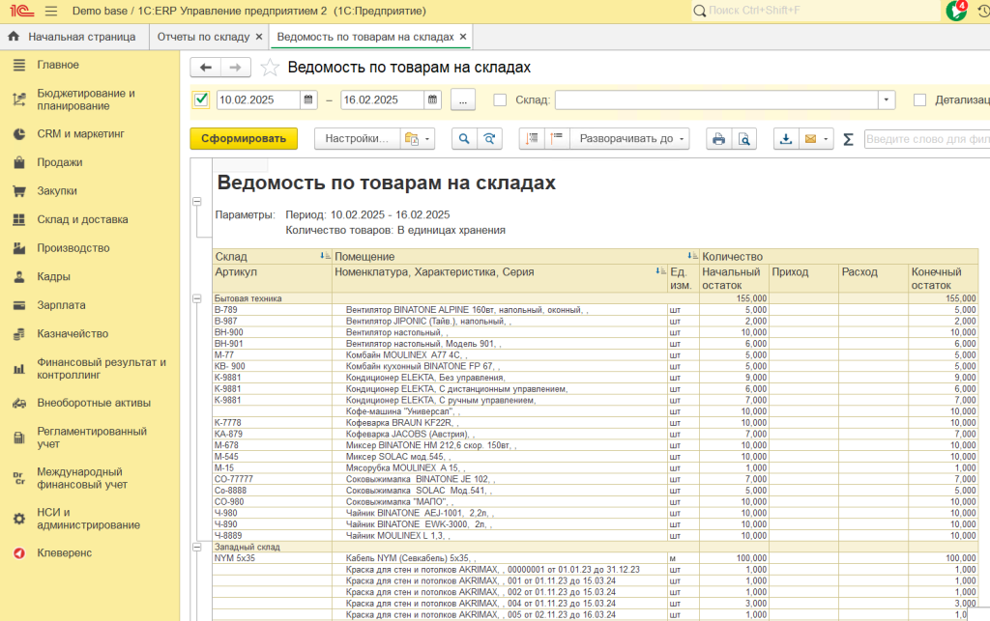990x621 pixels.
Task: Enable the Склад filter checkbox
Action: coord(500,99)
